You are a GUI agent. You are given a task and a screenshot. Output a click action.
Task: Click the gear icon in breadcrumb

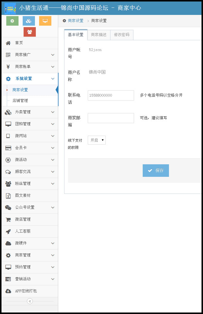(64, 21)
